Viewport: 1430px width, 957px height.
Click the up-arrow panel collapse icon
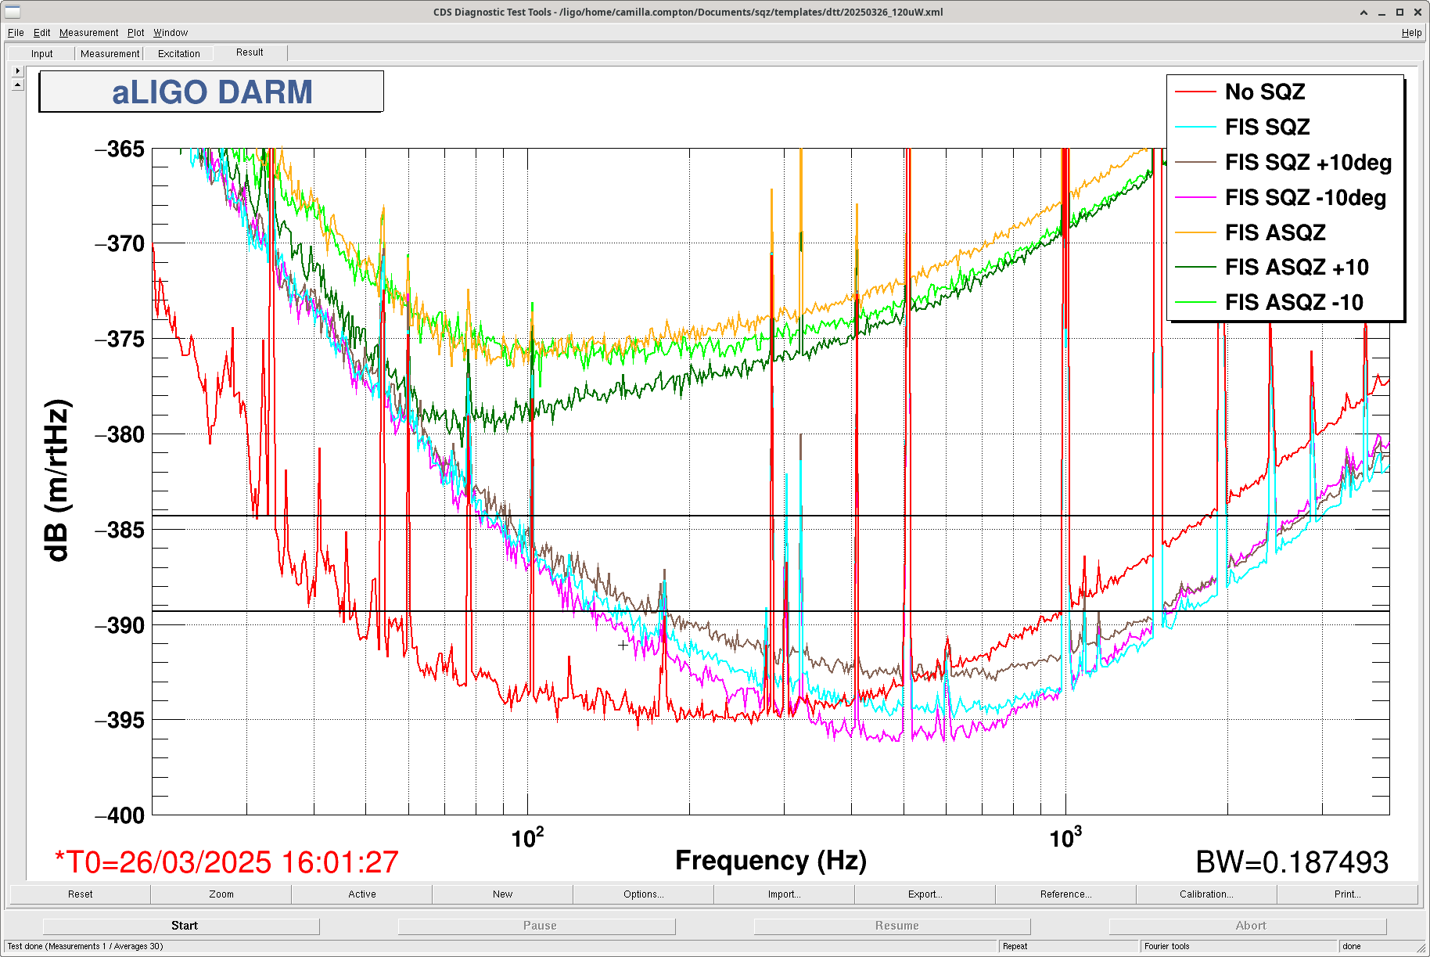[18, 84]
